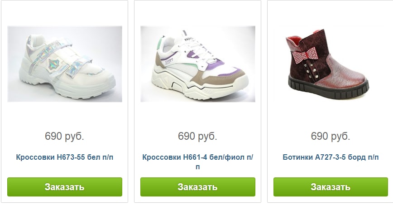Open the Кроссовки H661-4 бел/фиол п/п link
The height and width of the screenshot is (206, 393).
coord(198,162)
